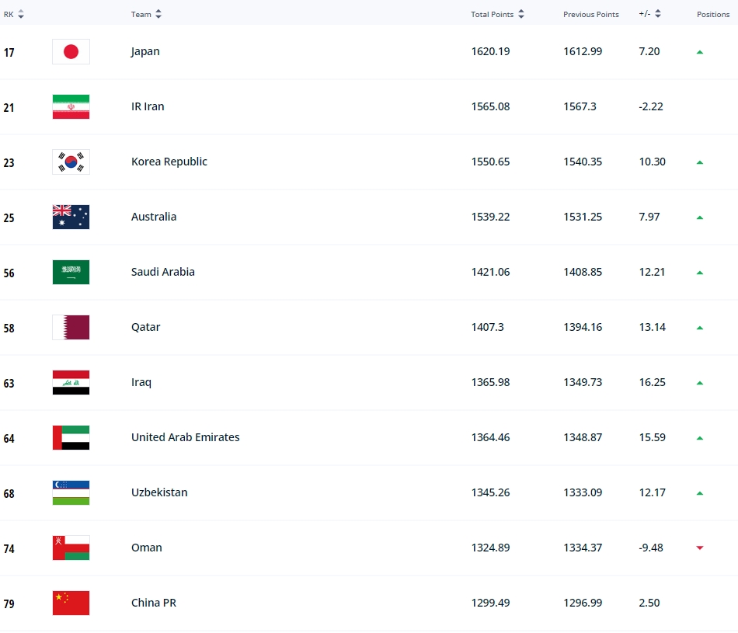The image size is (738, 633).
Task: Click the Australia flag icon
Action: (71, 217)
